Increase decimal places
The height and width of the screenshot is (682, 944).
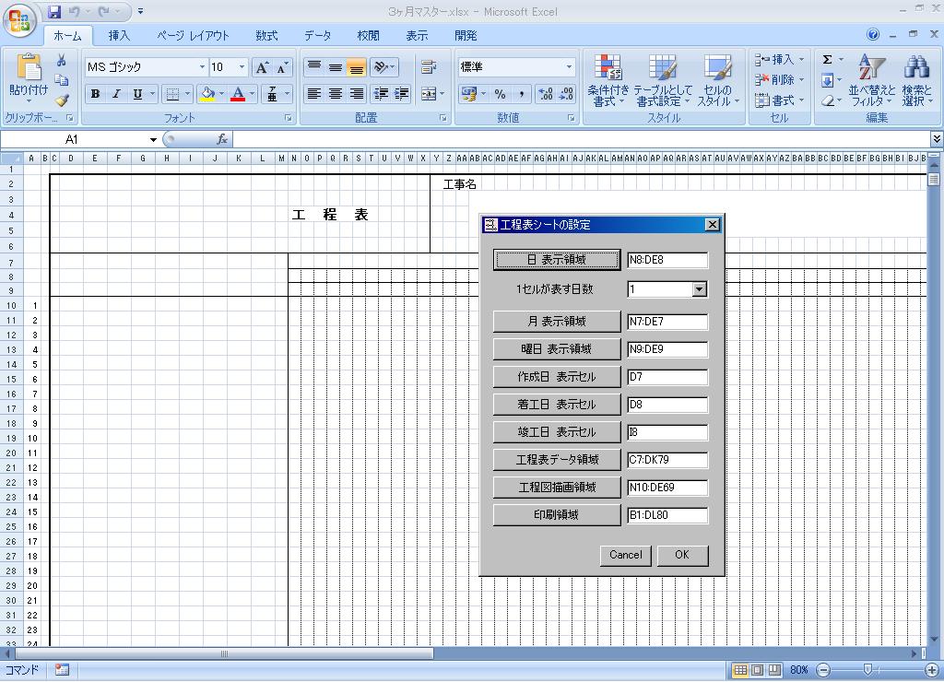[546, 94]
